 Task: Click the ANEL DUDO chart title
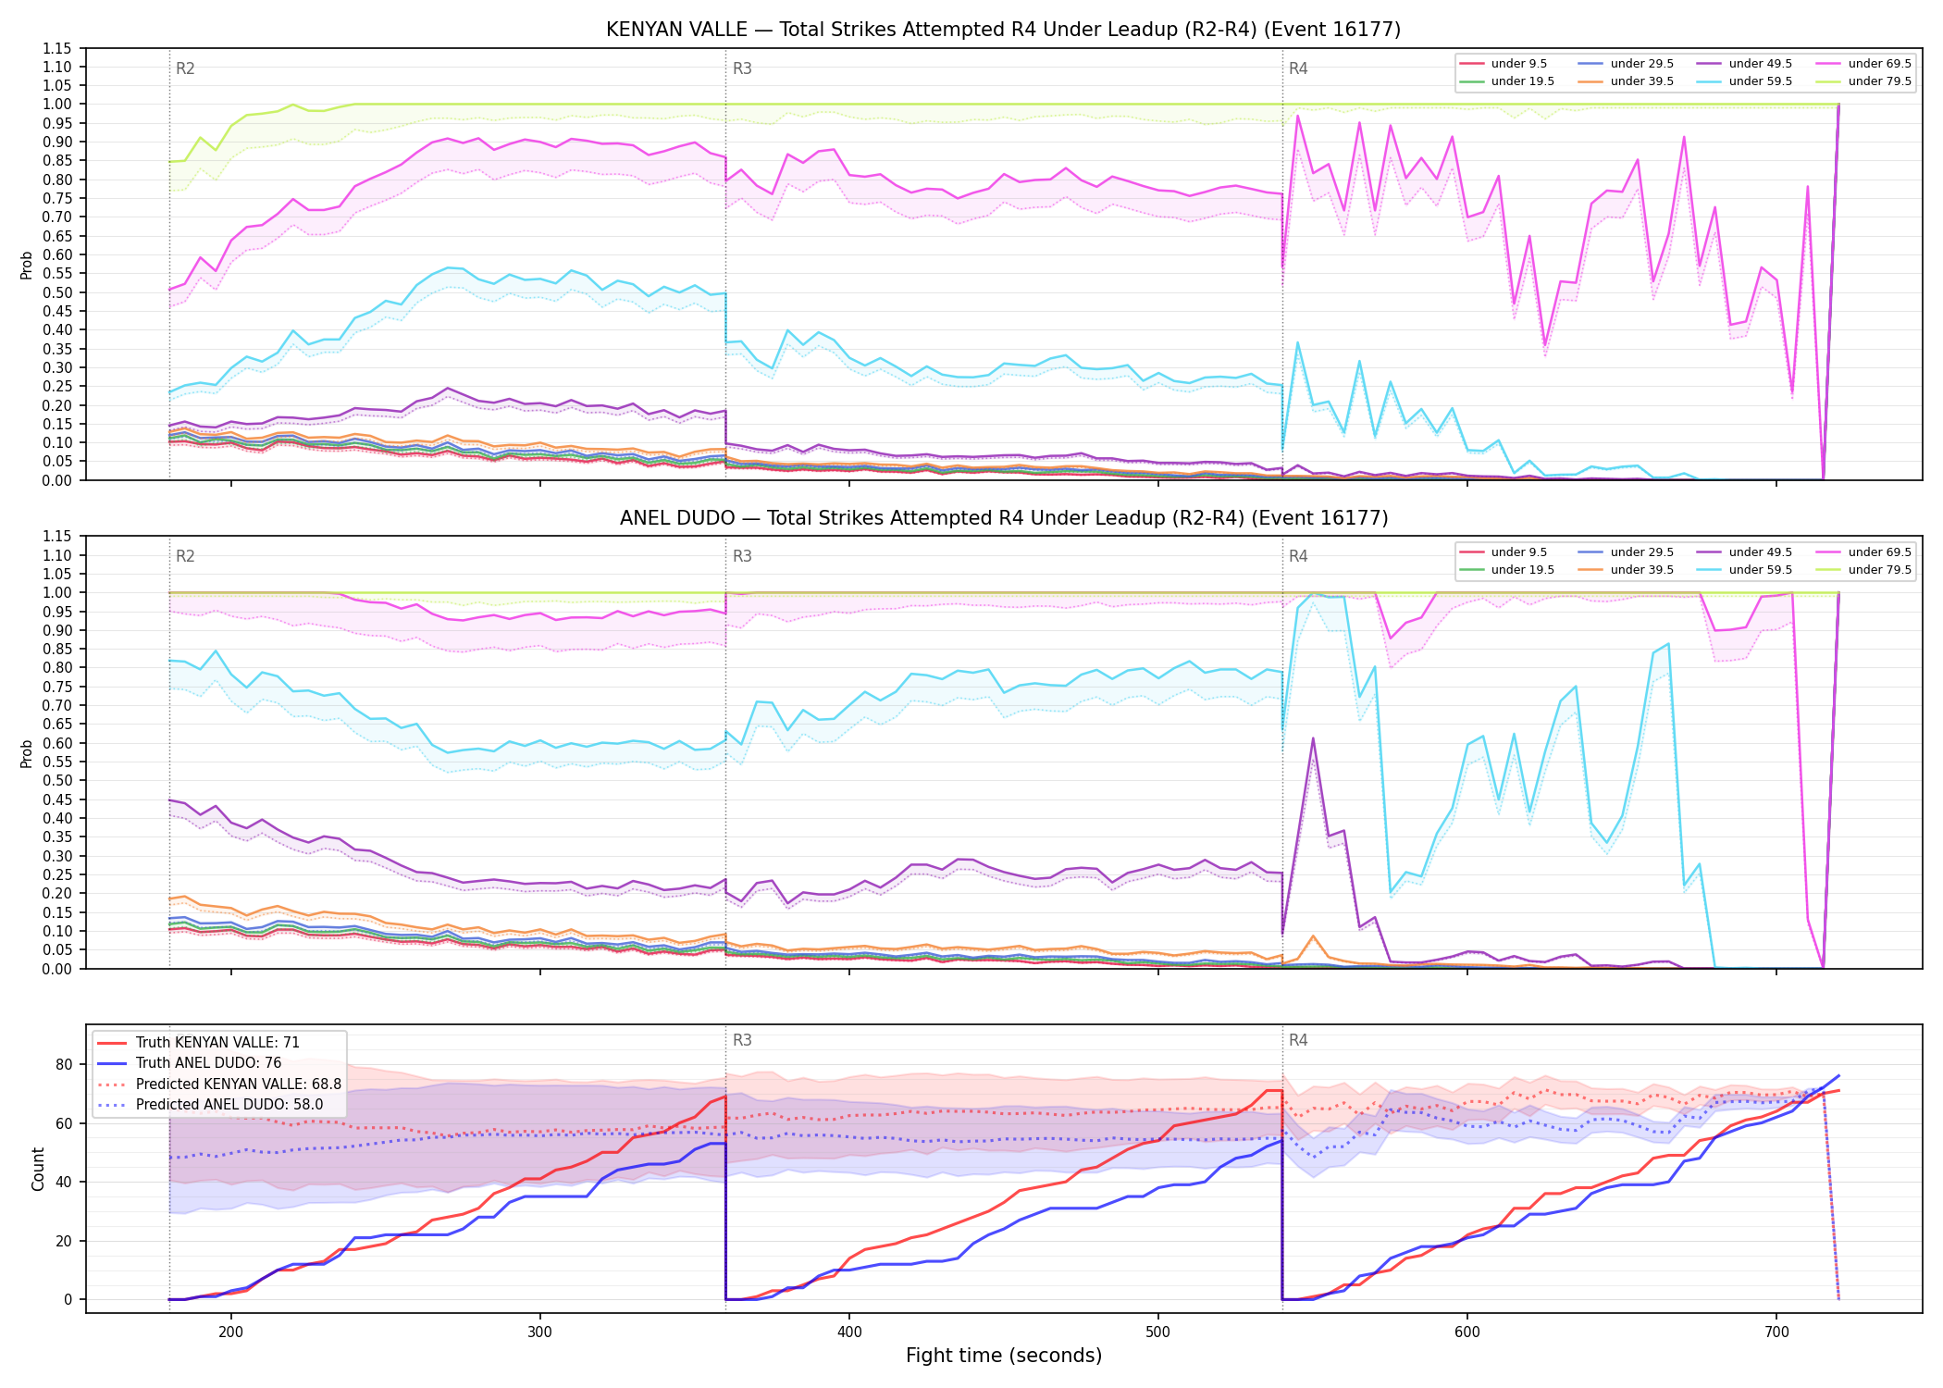[1003, 518]
